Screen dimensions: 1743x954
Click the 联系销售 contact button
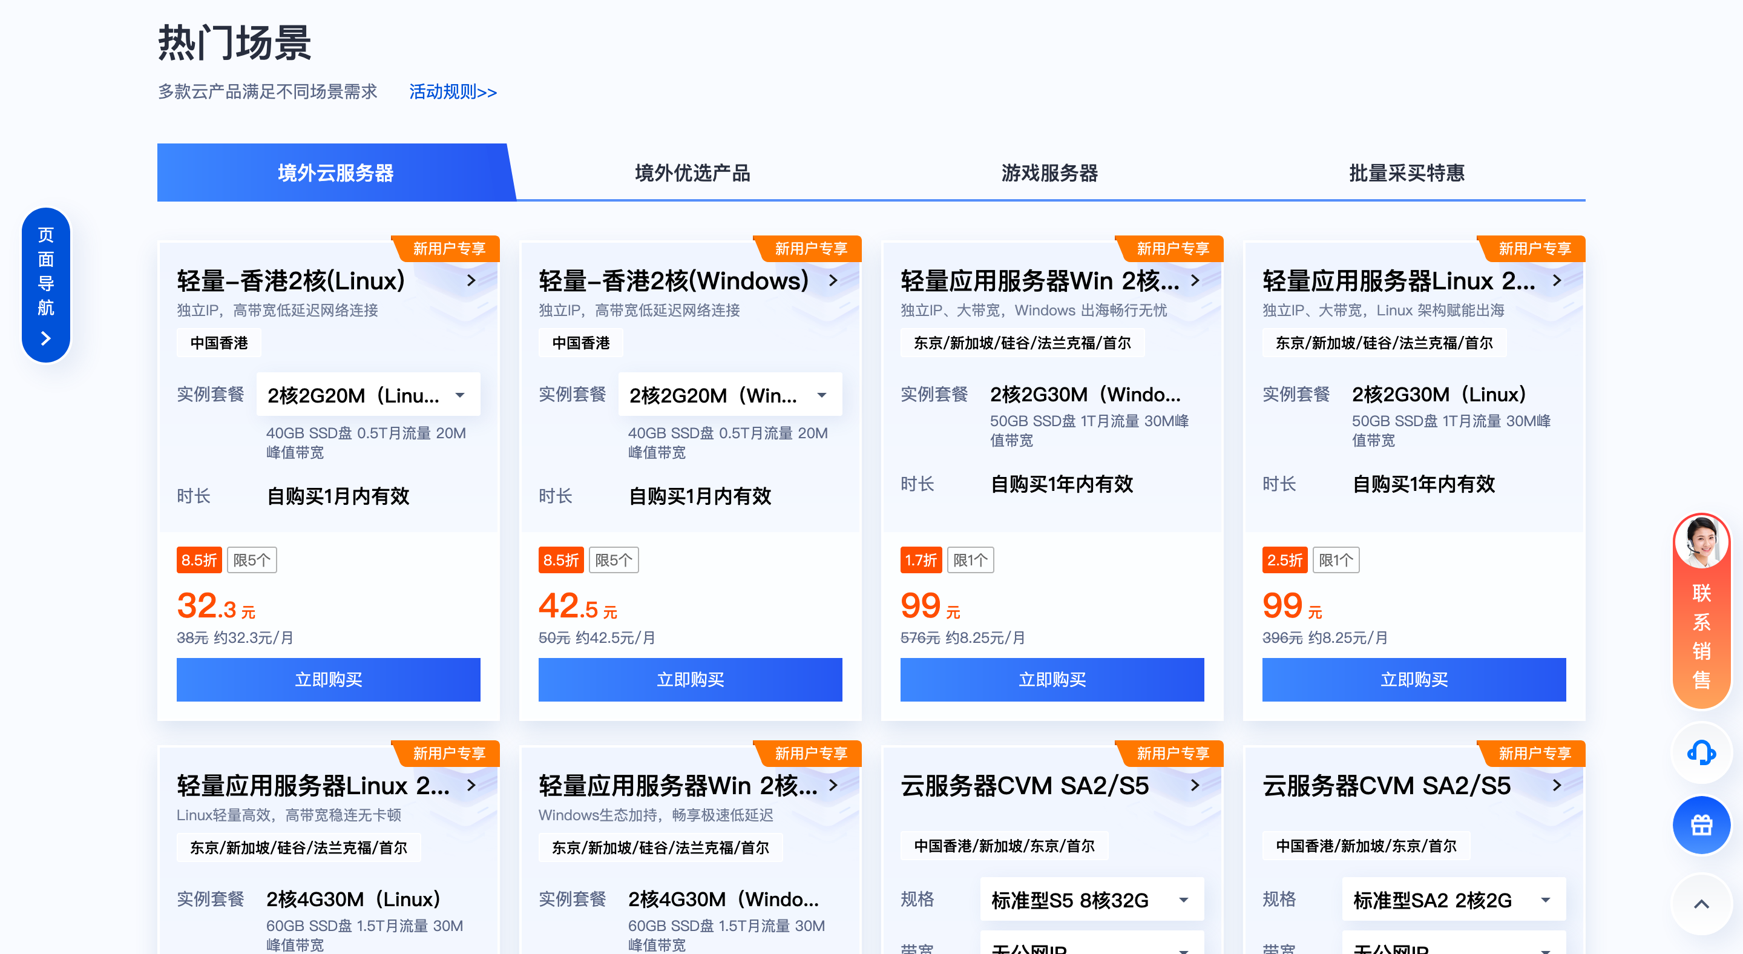[x=1701, y=611]
